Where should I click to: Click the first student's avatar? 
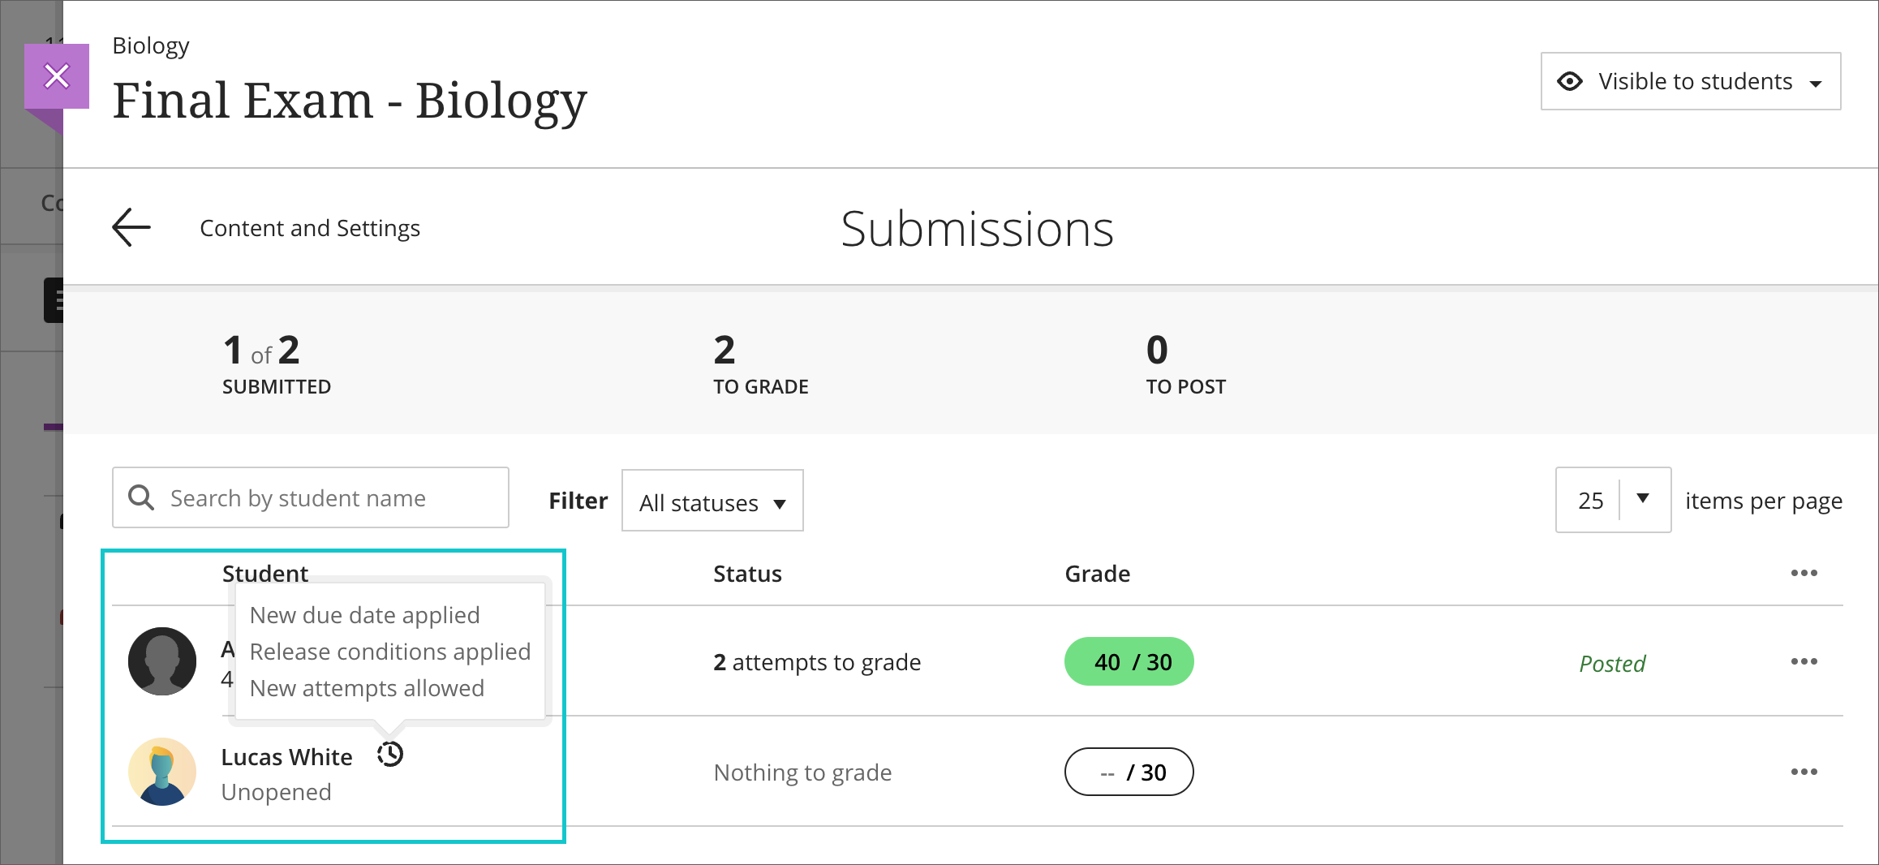click(162, 661)
